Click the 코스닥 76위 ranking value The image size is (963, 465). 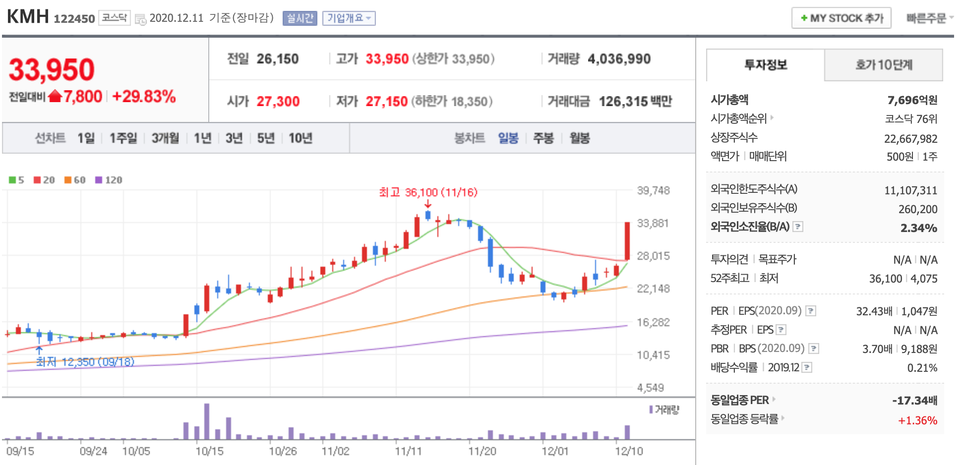click(x=911, y=119)
